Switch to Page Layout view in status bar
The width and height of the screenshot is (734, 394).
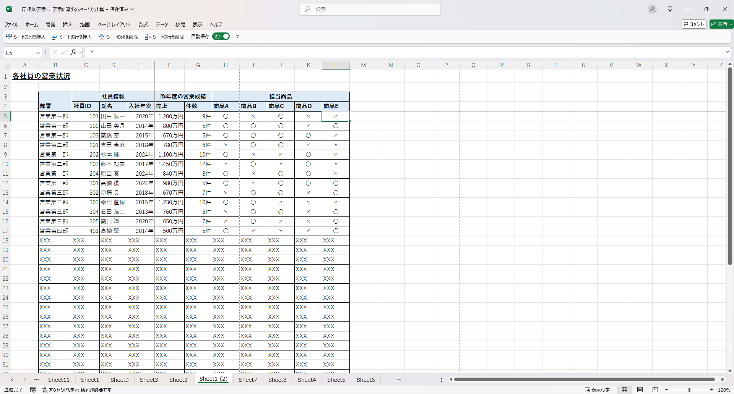tap(640, 390)
